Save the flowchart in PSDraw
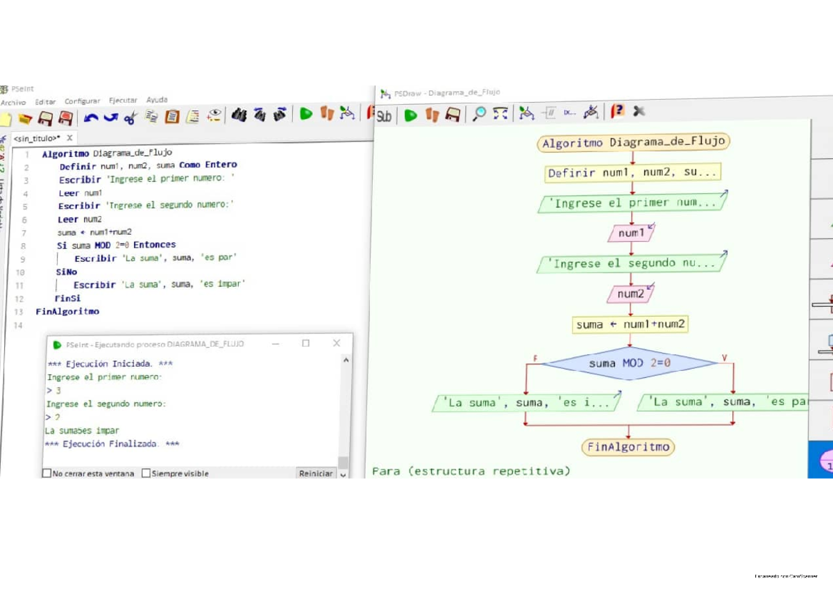The width and height of the screenshot is (833, 589). click(x=453, y=115)
